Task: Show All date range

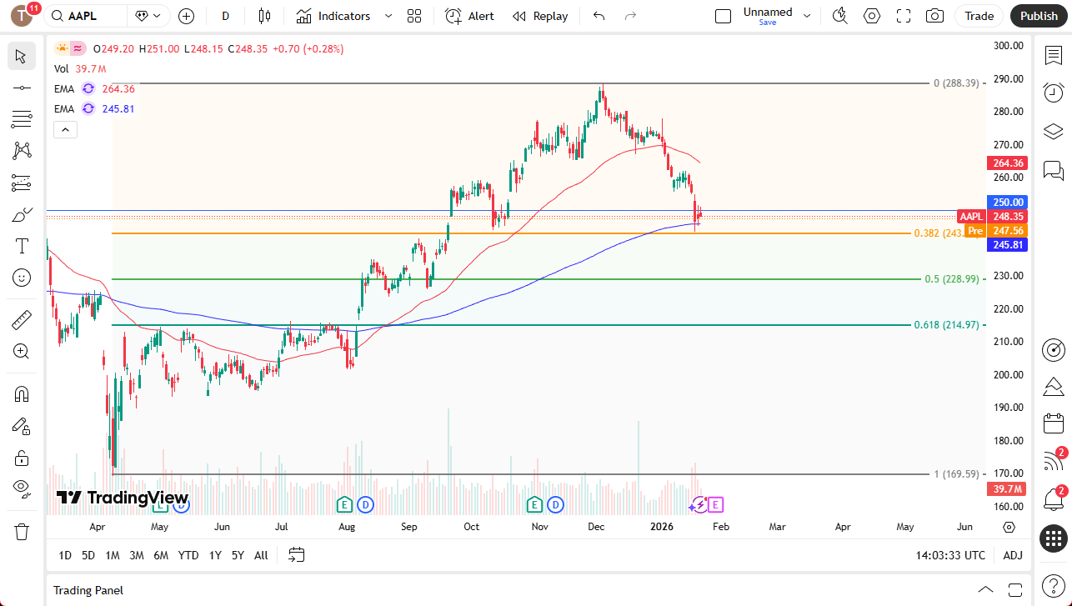Action: pyautogui.click(x=261, y=555)
